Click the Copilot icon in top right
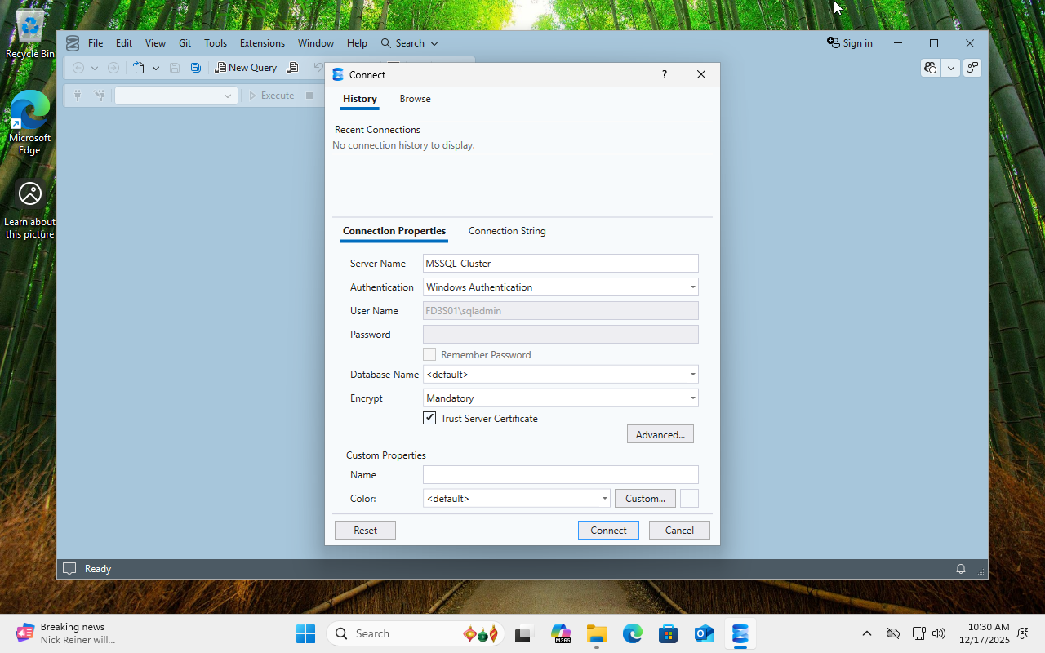Image resolution: width=1045 pixels, height=653 pixels. point(930,68)
